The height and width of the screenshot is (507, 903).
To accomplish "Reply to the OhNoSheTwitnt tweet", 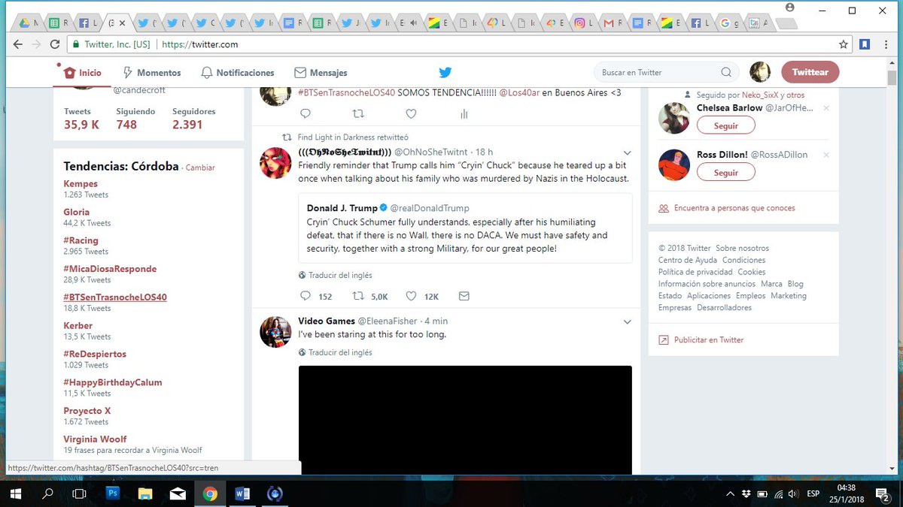I will click(x=306, y=296).
